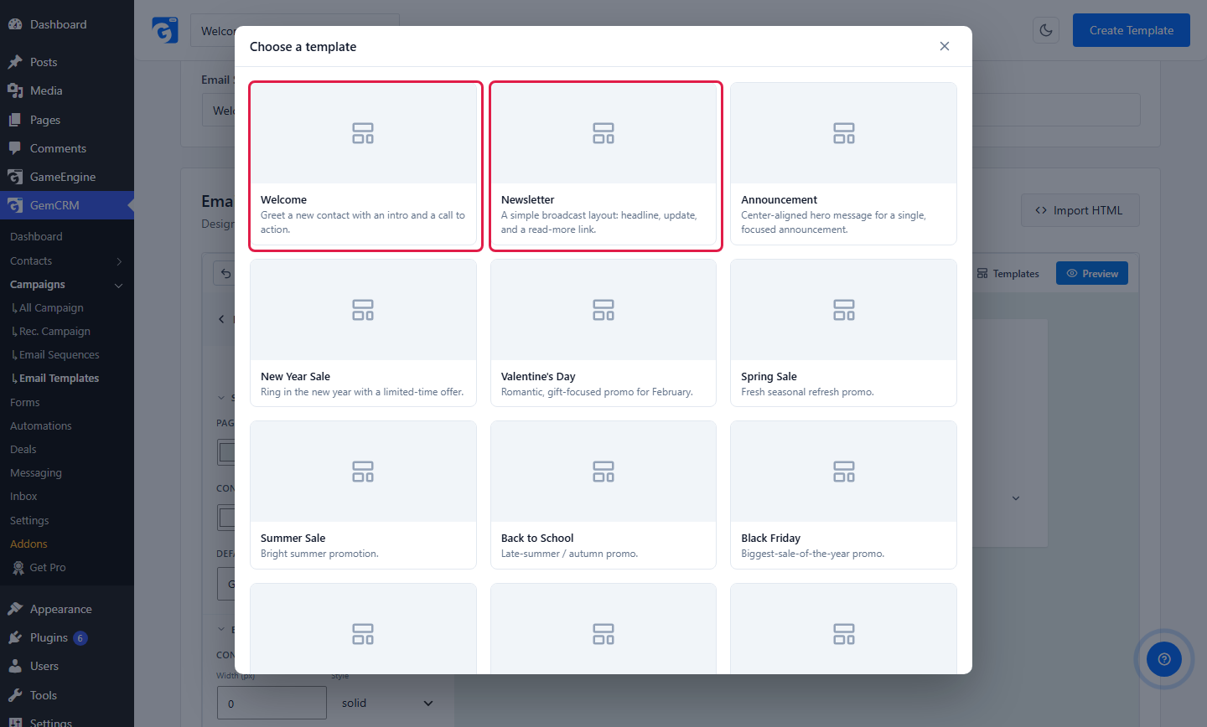Open the Templates button in editor toolbar
Image resolution: width=1207 pixels, height=727 pixels.
click(1008, 274)
